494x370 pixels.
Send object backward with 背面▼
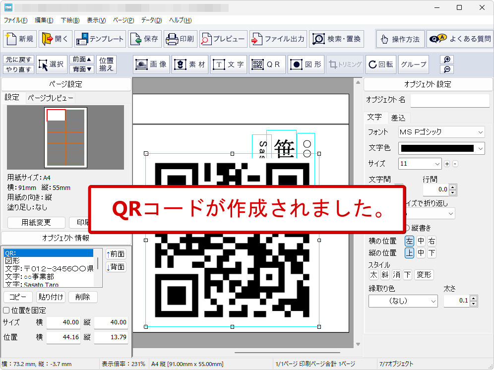pyautogui.click(x=82, y=69)
